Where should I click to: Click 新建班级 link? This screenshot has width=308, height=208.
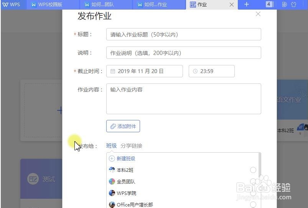click(x=122, y=158)
